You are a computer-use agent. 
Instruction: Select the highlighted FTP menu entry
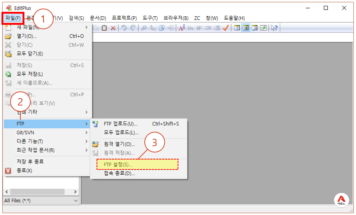coord(47,124)
